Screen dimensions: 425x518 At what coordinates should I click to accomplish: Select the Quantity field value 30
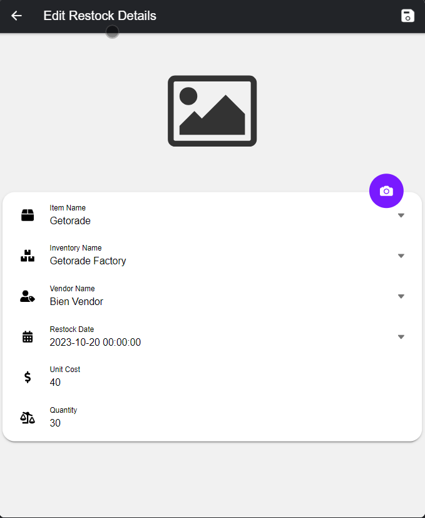click(x=56, y=423)
